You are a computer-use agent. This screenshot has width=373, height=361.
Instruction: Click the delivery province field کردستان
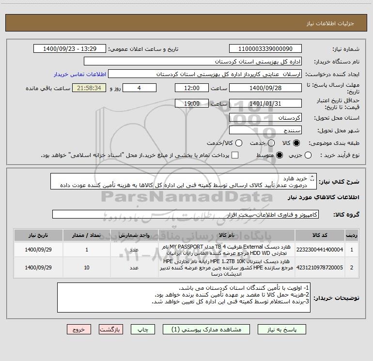tap(265, 118)
